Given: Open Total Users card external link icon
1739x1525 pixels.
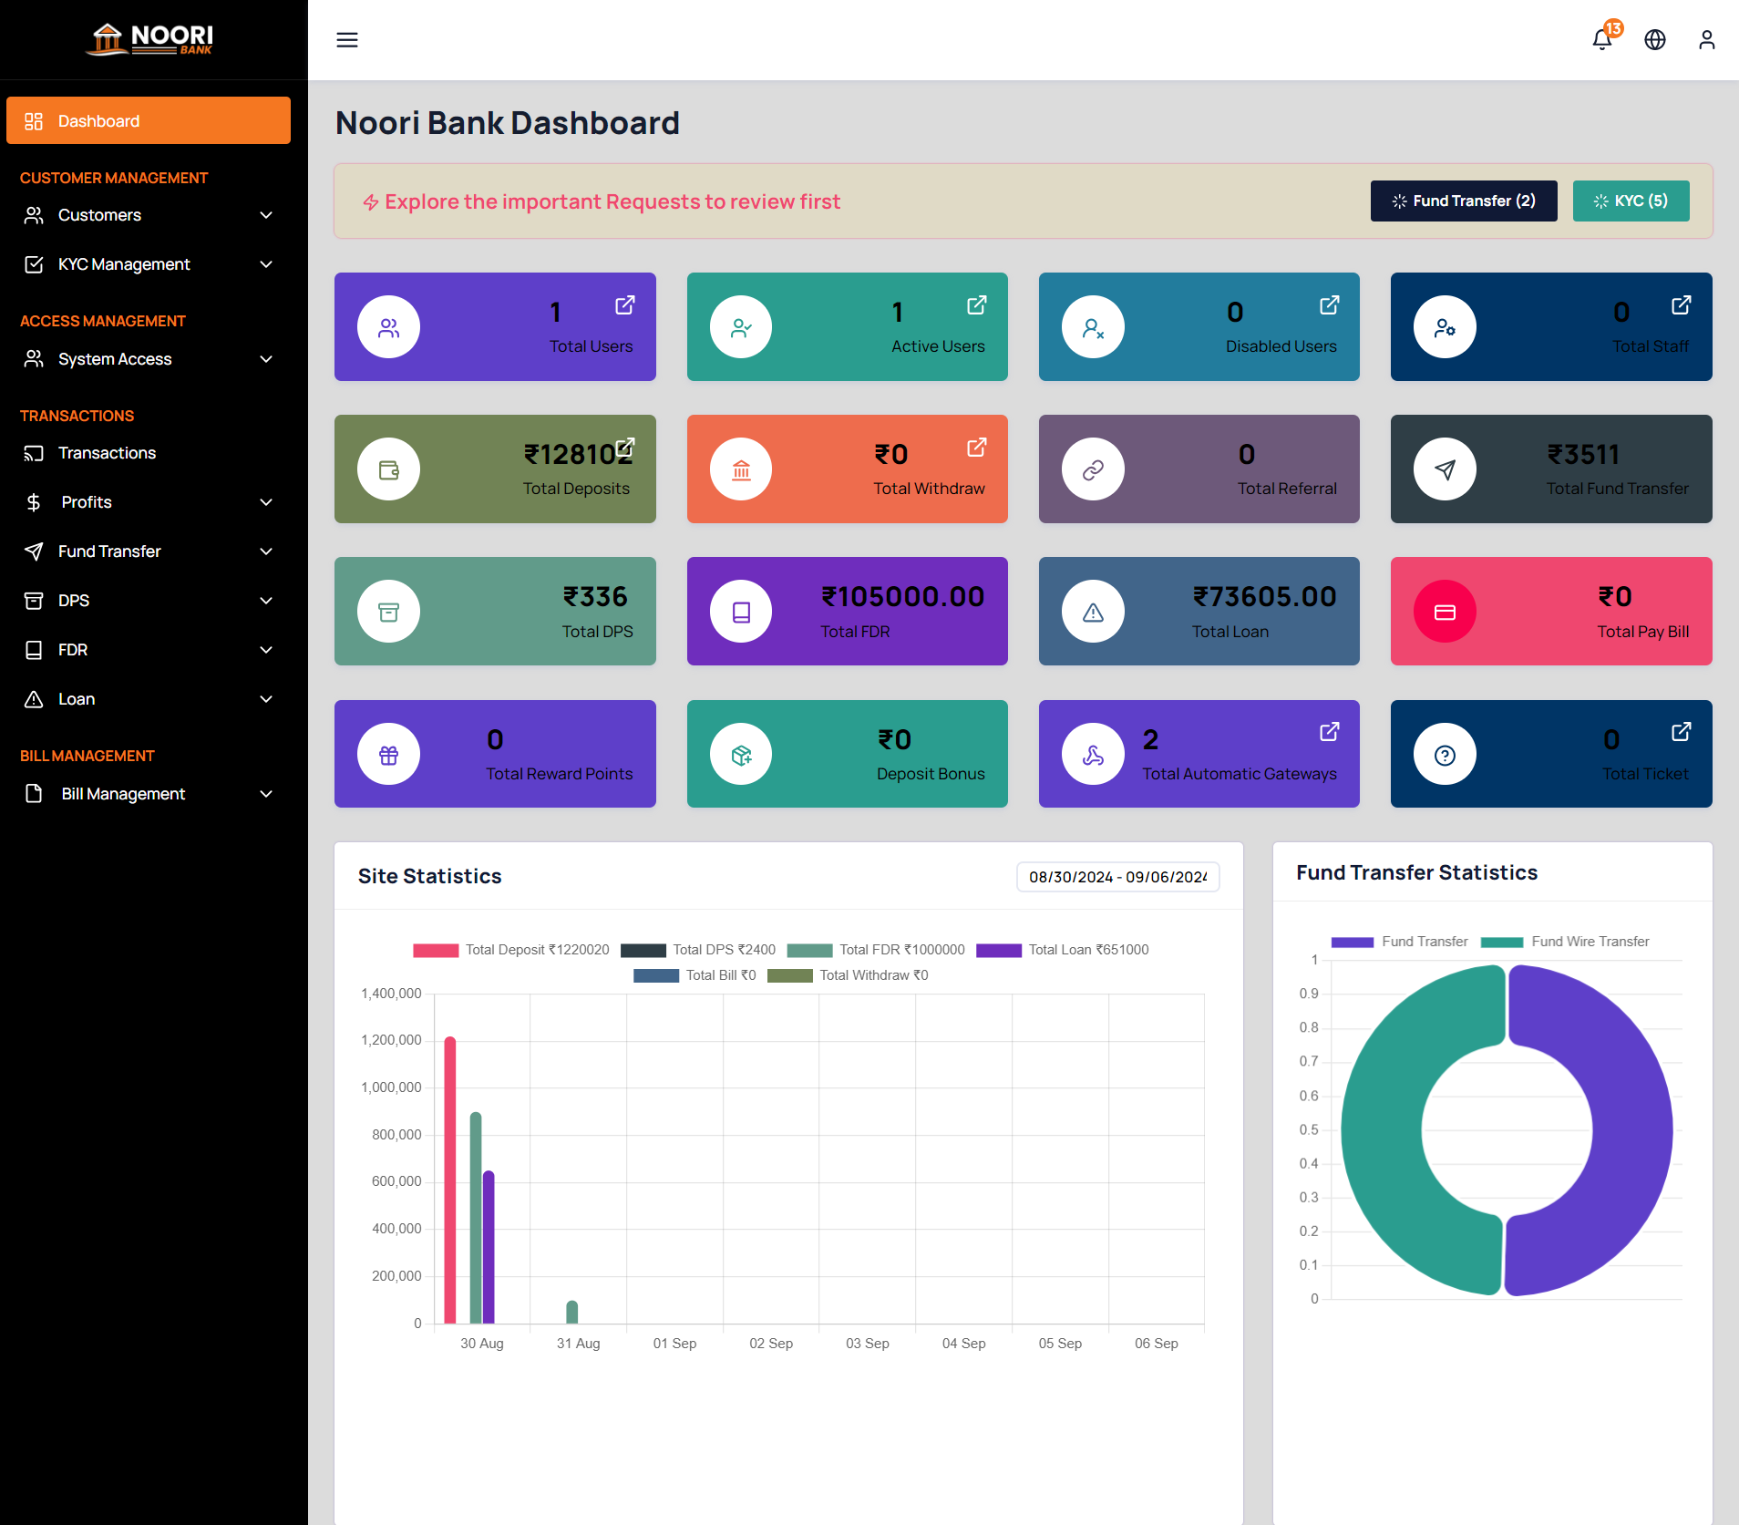Looking at the screenshot, I should pos(624,305).
